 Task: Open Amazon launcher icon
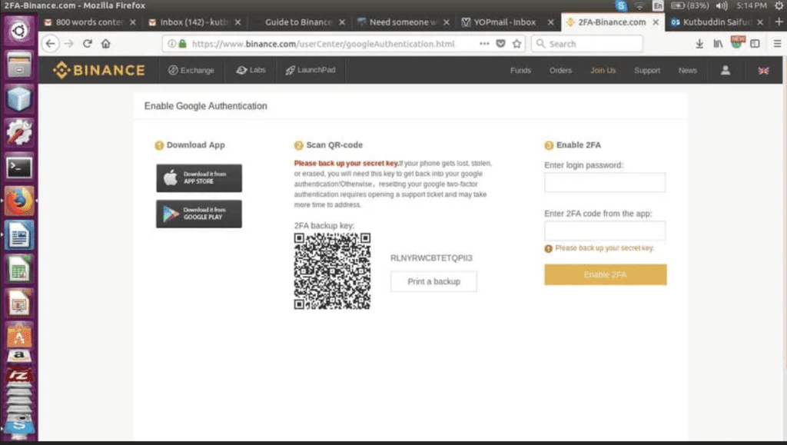pos(19,356)
